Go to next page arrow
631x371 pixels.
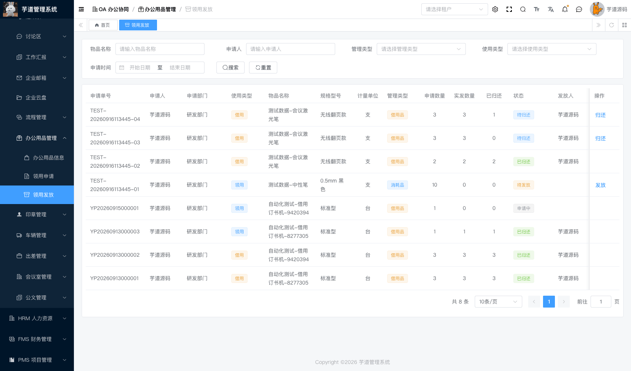tap(564, 302)
